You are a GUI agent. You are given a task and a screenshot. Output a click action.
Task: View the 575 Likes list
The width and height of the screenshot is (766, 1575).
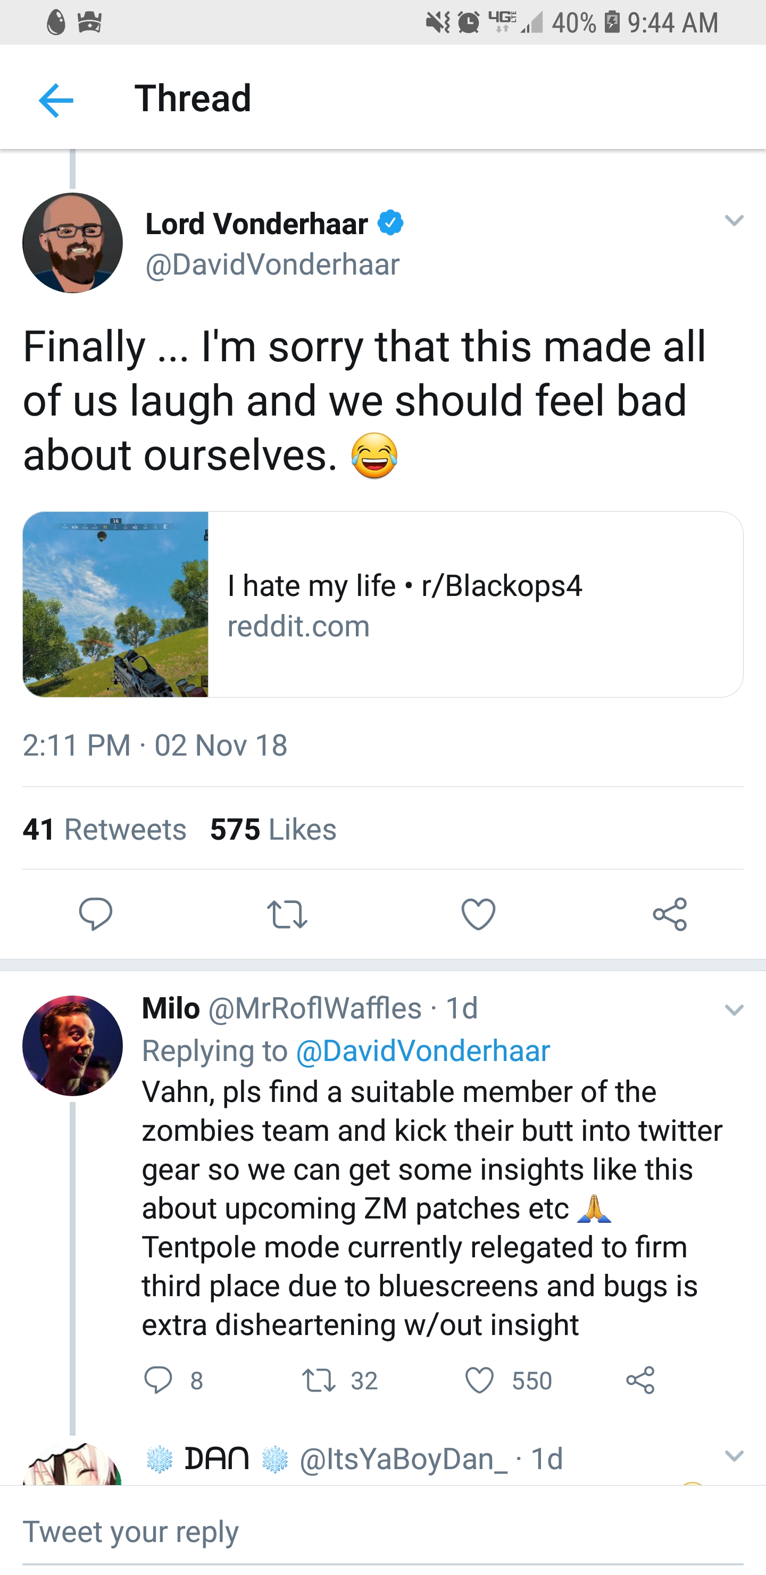273,830
